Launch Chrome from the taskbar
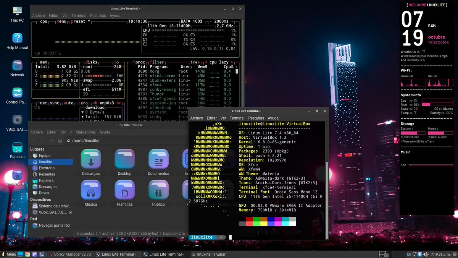The width and height of the screenshot is (458, 258). (x=27, y=254)
